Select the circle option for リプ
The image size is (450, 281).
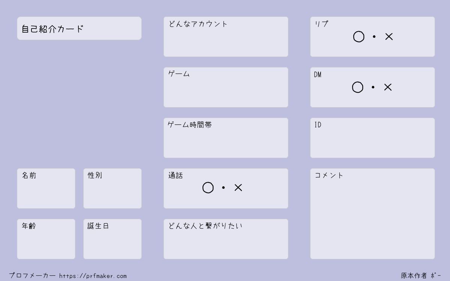(359, 37)
